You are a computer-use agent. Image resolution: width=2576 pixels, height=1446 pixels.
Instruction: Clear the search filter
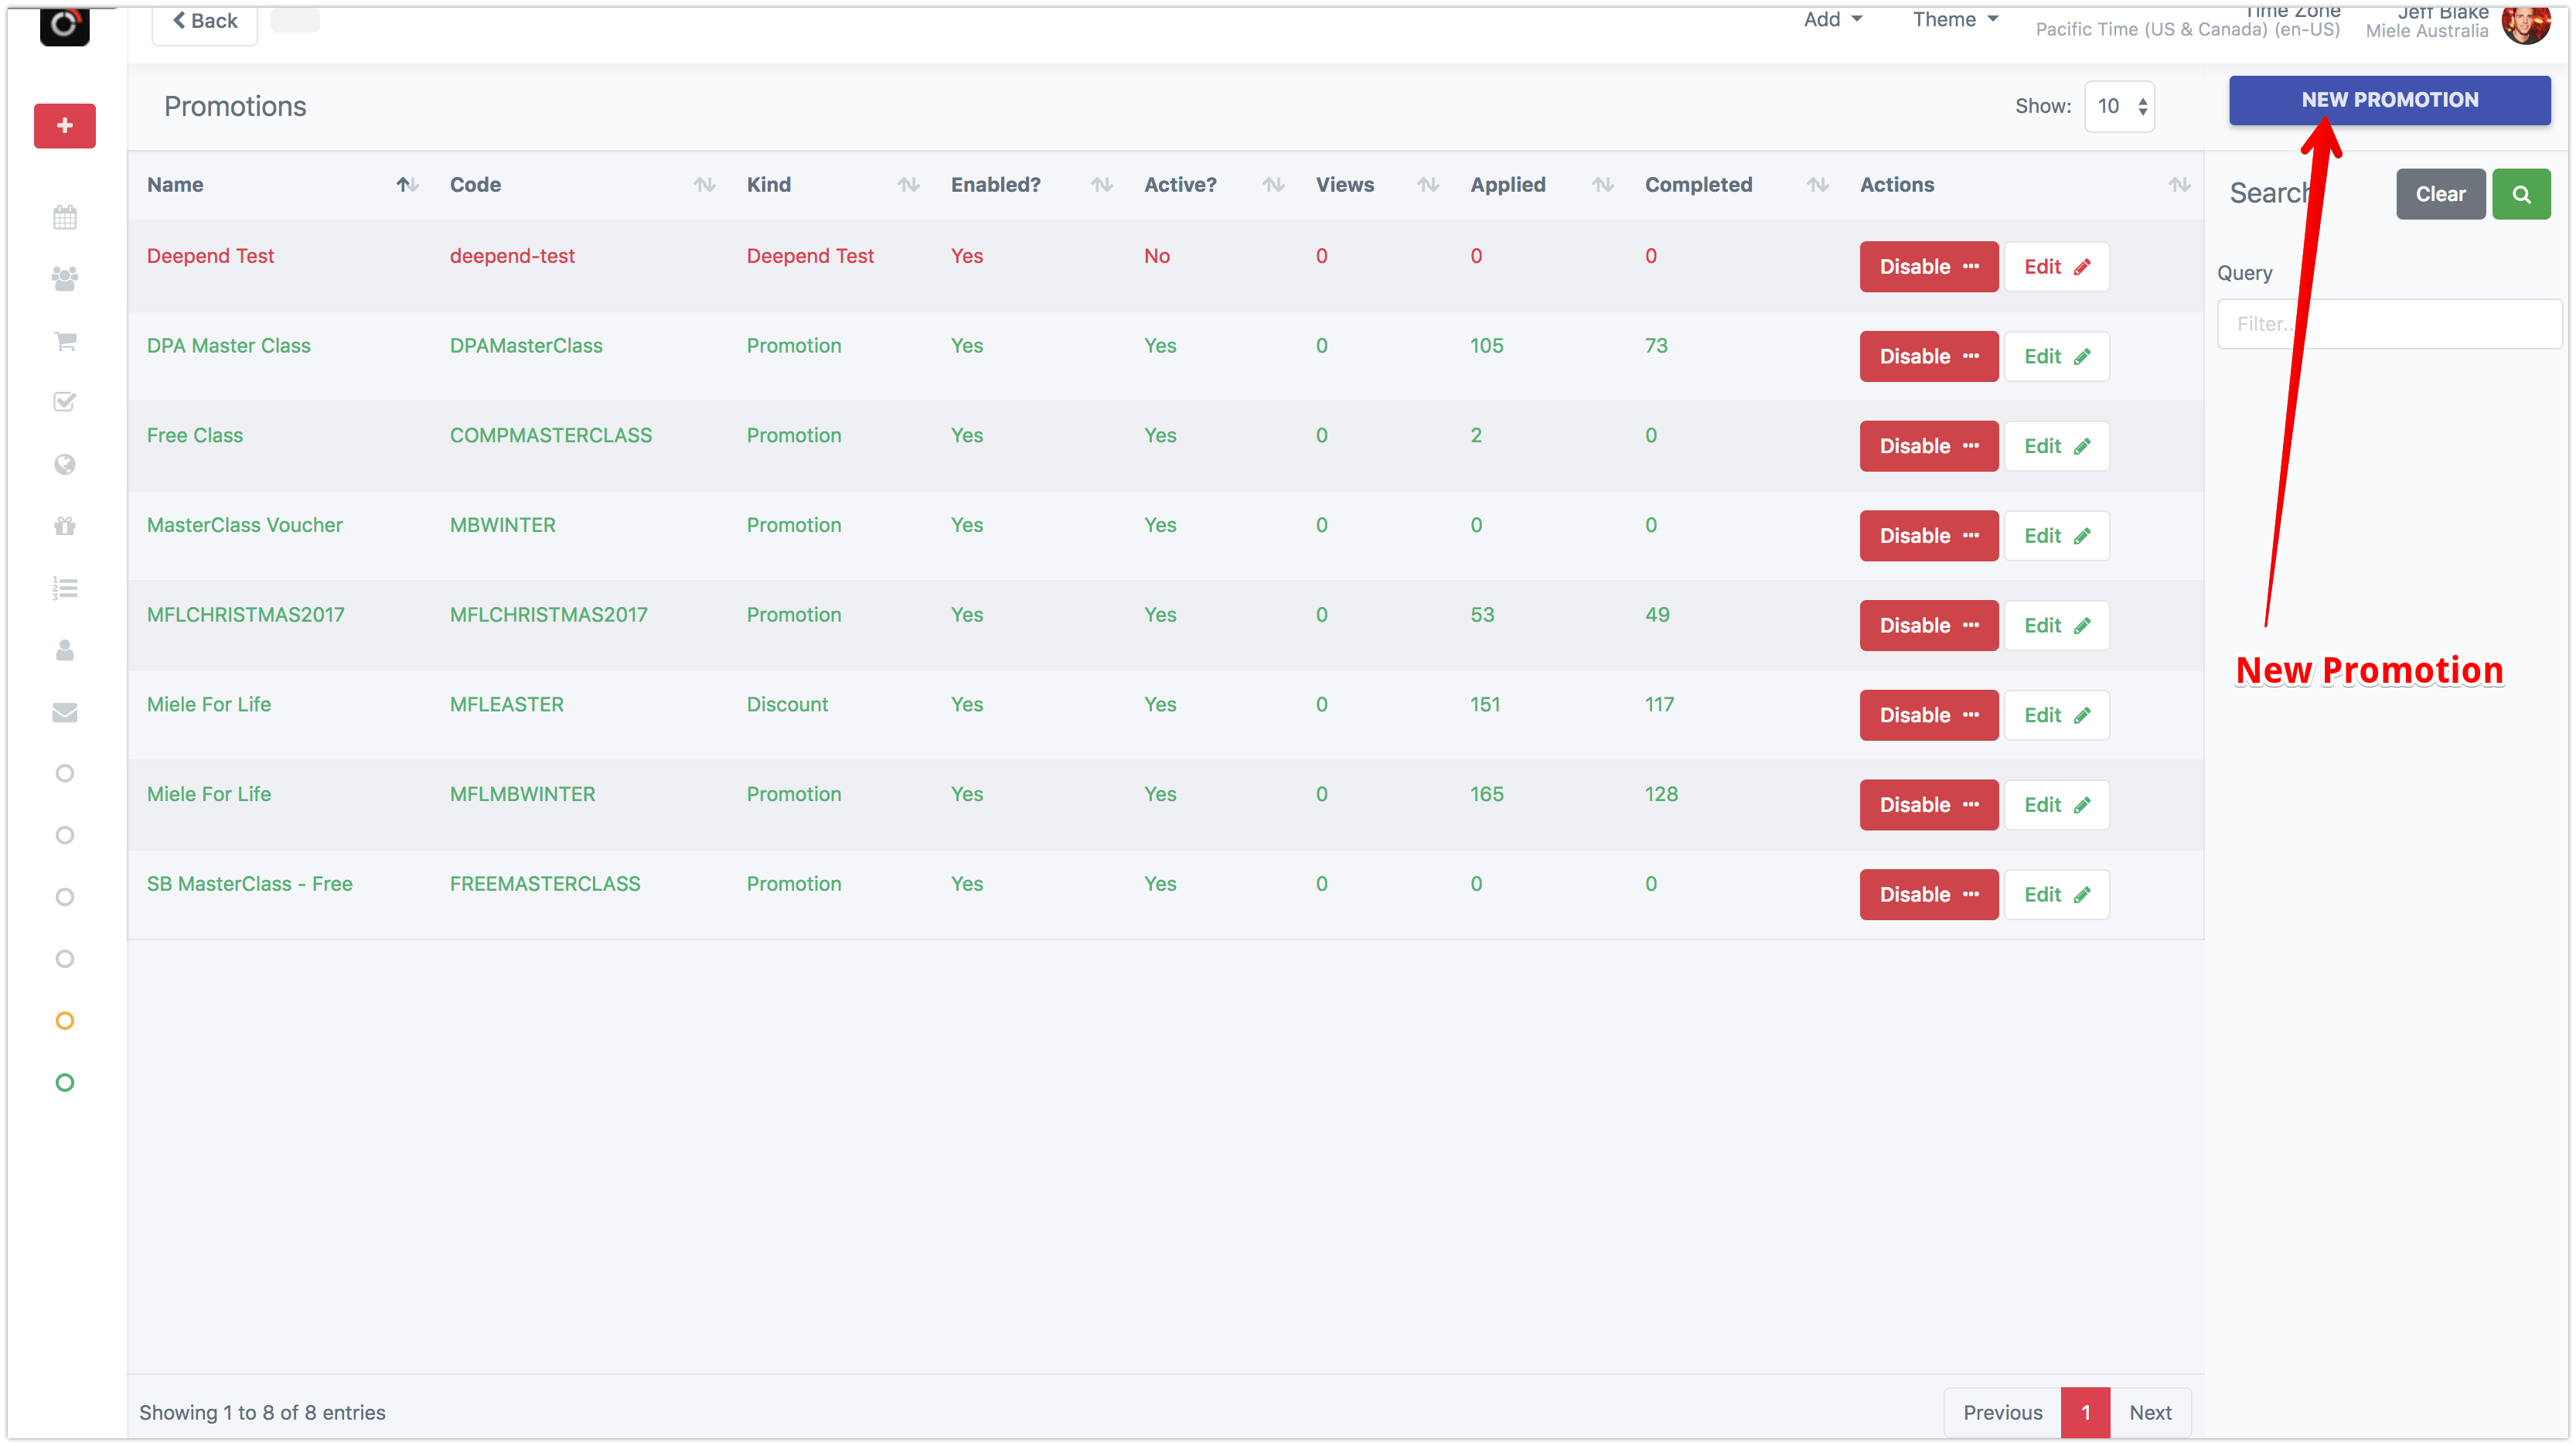(x=2440, y=194)
